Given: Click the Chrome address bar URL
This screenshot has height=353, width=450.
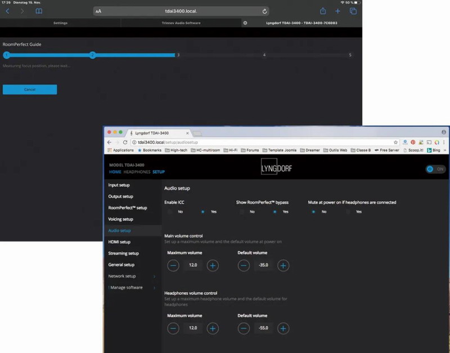Looking at the screenshot, I should pos(168,142).
